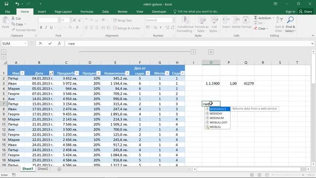Select WEBSERVICE from autocomplete list
This screenshot has width=316, height=178.
coord(217,109)
